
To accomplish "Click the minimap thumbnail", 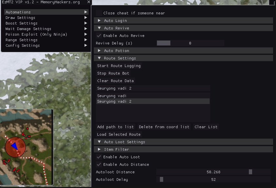I will click(x=26, y=147).
